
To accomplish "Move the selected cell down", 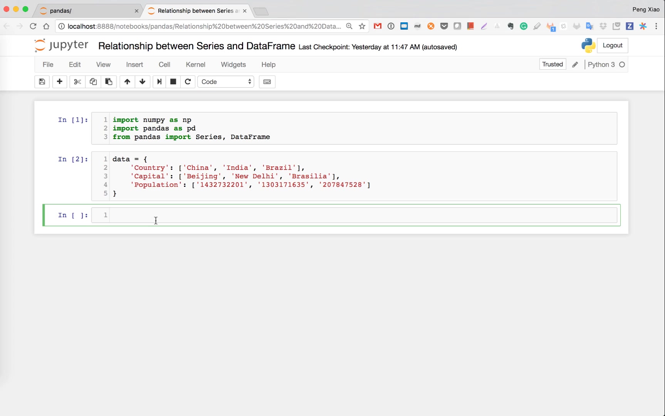I will [x=143, y=82].
